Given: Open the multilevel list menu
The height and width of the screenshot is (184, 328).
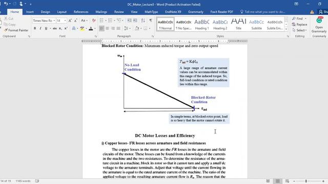Looking at the screenshot, I should [119, 20].
